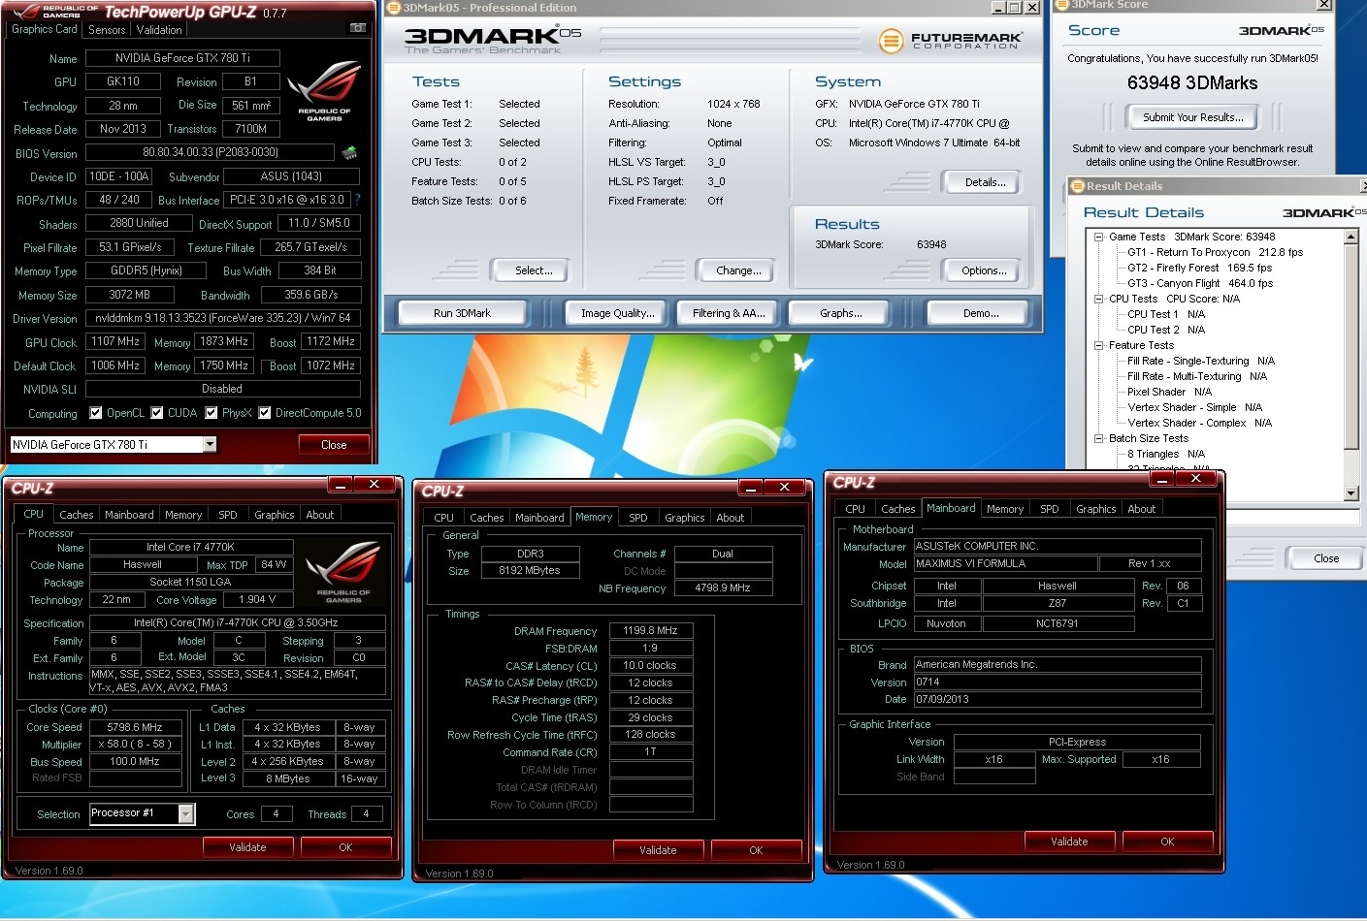Switch to the Validation tab in GPU-Z
The width and height of the screenshot is (1367, 921).
pyautogui.click(x=159, y=30)
